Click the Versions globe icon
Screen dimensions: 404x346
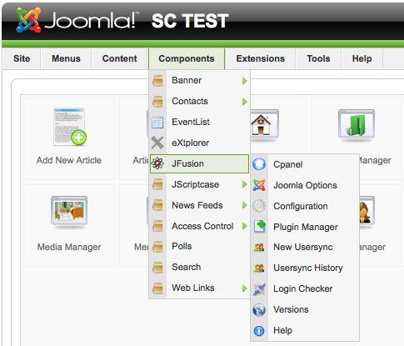click(259, 309)
